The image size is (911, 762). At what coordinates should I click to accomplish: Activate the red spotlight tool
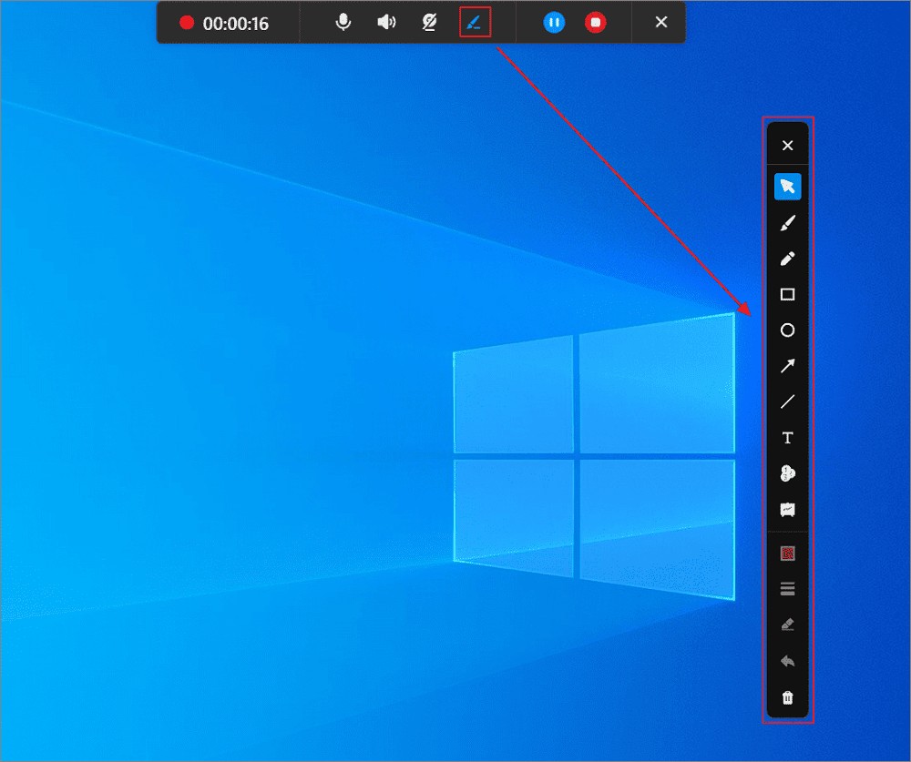[787, 553]
